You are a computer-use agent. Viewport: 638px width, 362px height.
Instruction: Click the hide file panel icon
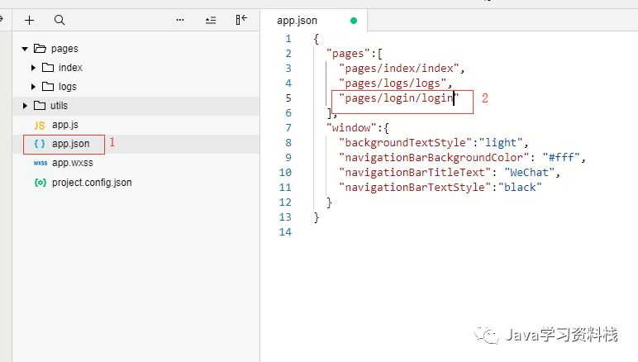(x=241, y=20)
